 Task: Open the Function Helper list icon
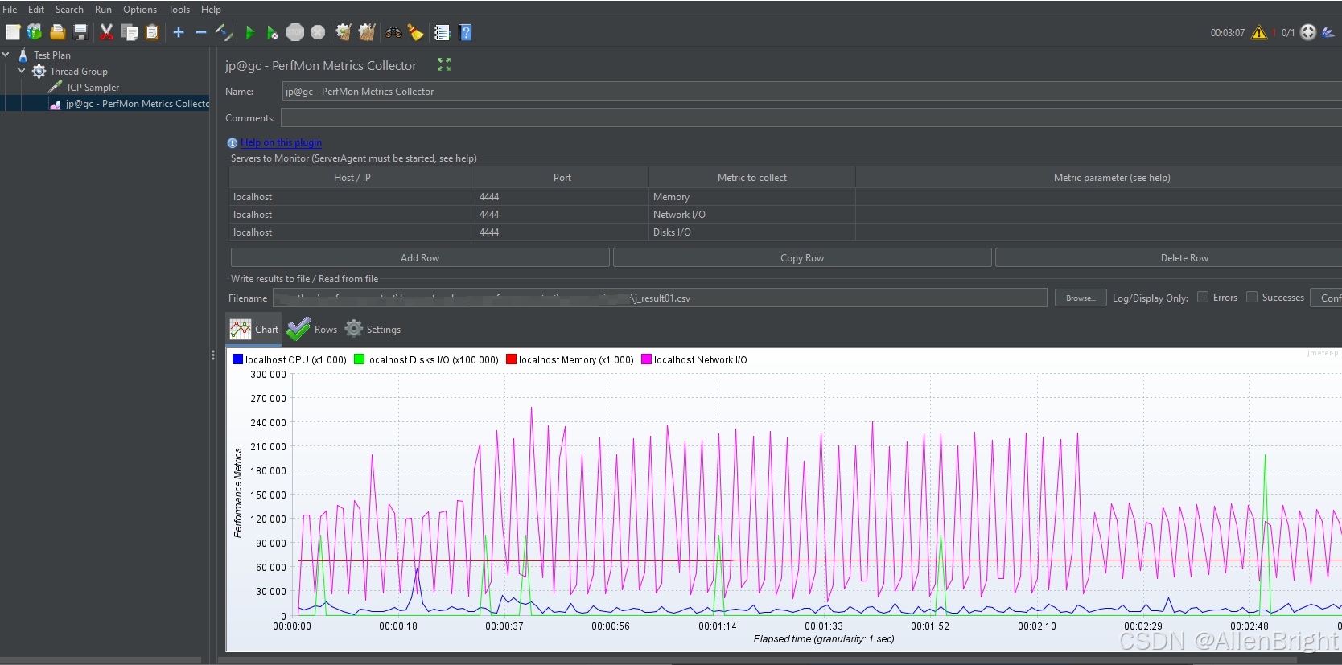442,32
